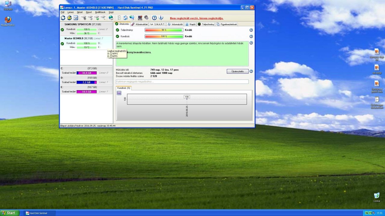Click the 2 528 start/stop count value
The height and width of the screenshot is (216, 385).
point(154,76)
